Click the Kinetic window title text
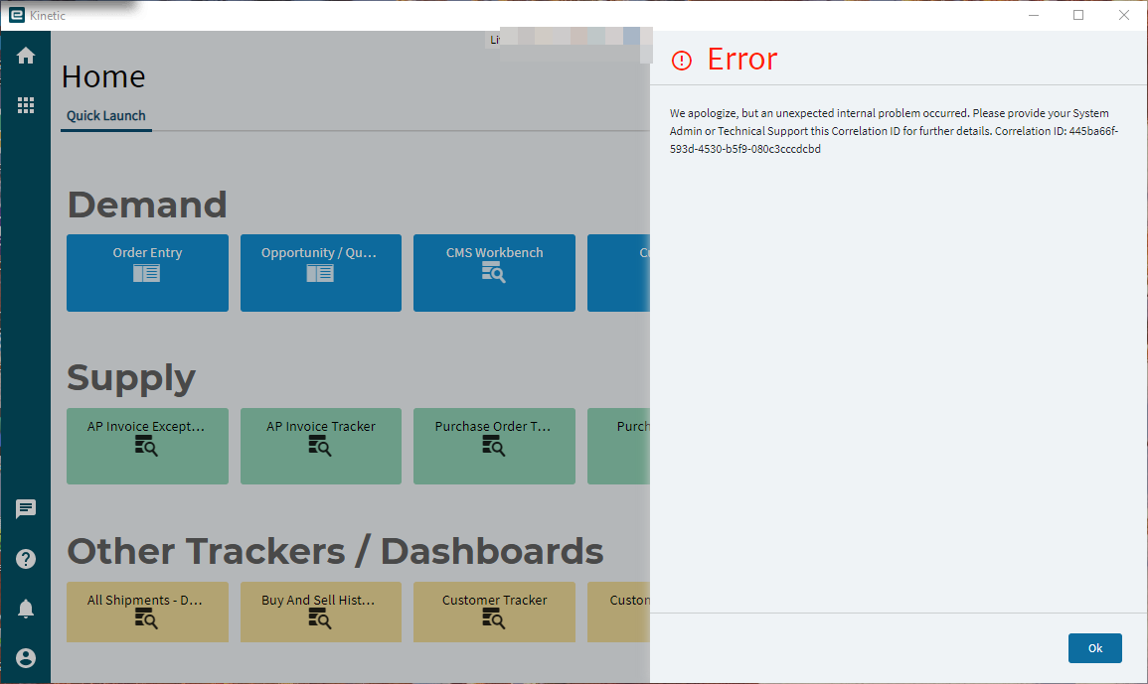This screenshot has width=1148, height=684. [x=48, y=15]
